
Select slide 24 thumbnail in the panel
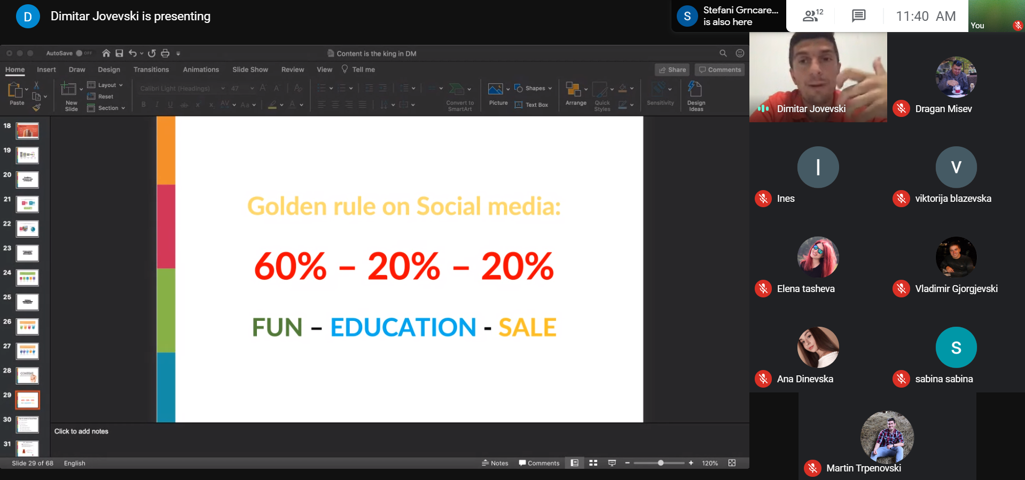click(27, 278)
